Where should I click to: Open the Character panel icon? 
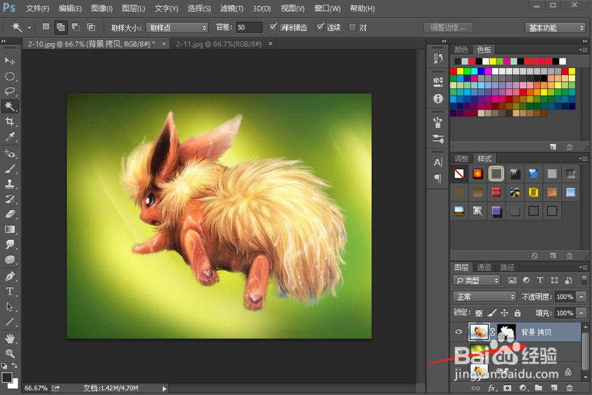tap(438, 162)
